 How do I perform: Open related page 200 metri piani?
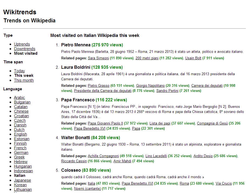pyautogui.click(x=147, y=58)
